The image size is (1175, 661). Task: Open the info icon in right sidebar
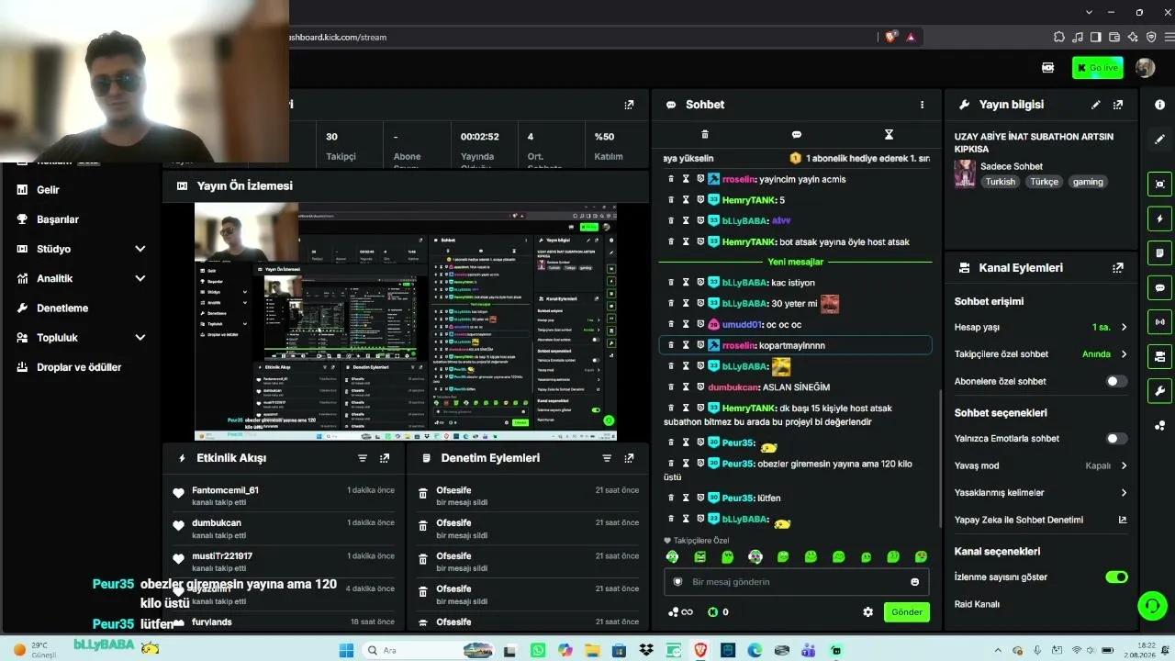[x=1160, y=105]
